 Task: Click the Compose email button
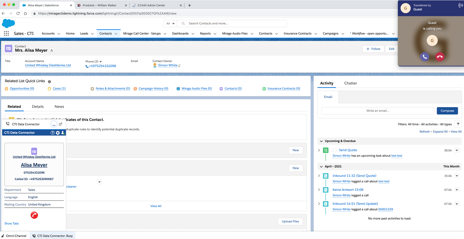pos(447,111)
